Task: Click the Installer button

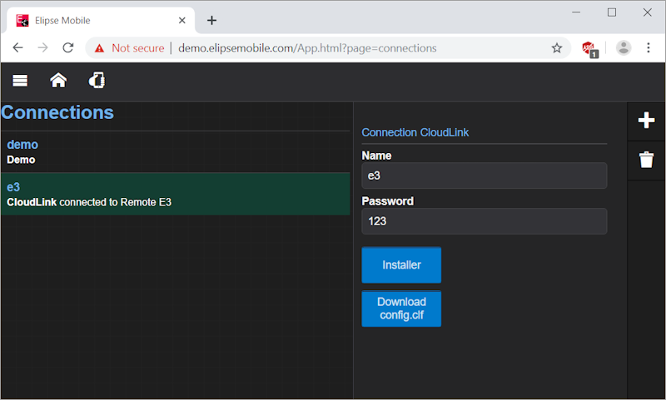Action: [x=401, y=265]
